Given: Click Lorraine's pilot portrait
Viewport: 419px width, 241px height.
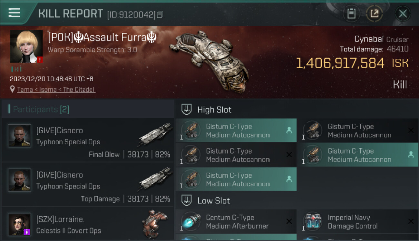Looking at the screenshot, I should pyautogui.click(x=20, y=224).
